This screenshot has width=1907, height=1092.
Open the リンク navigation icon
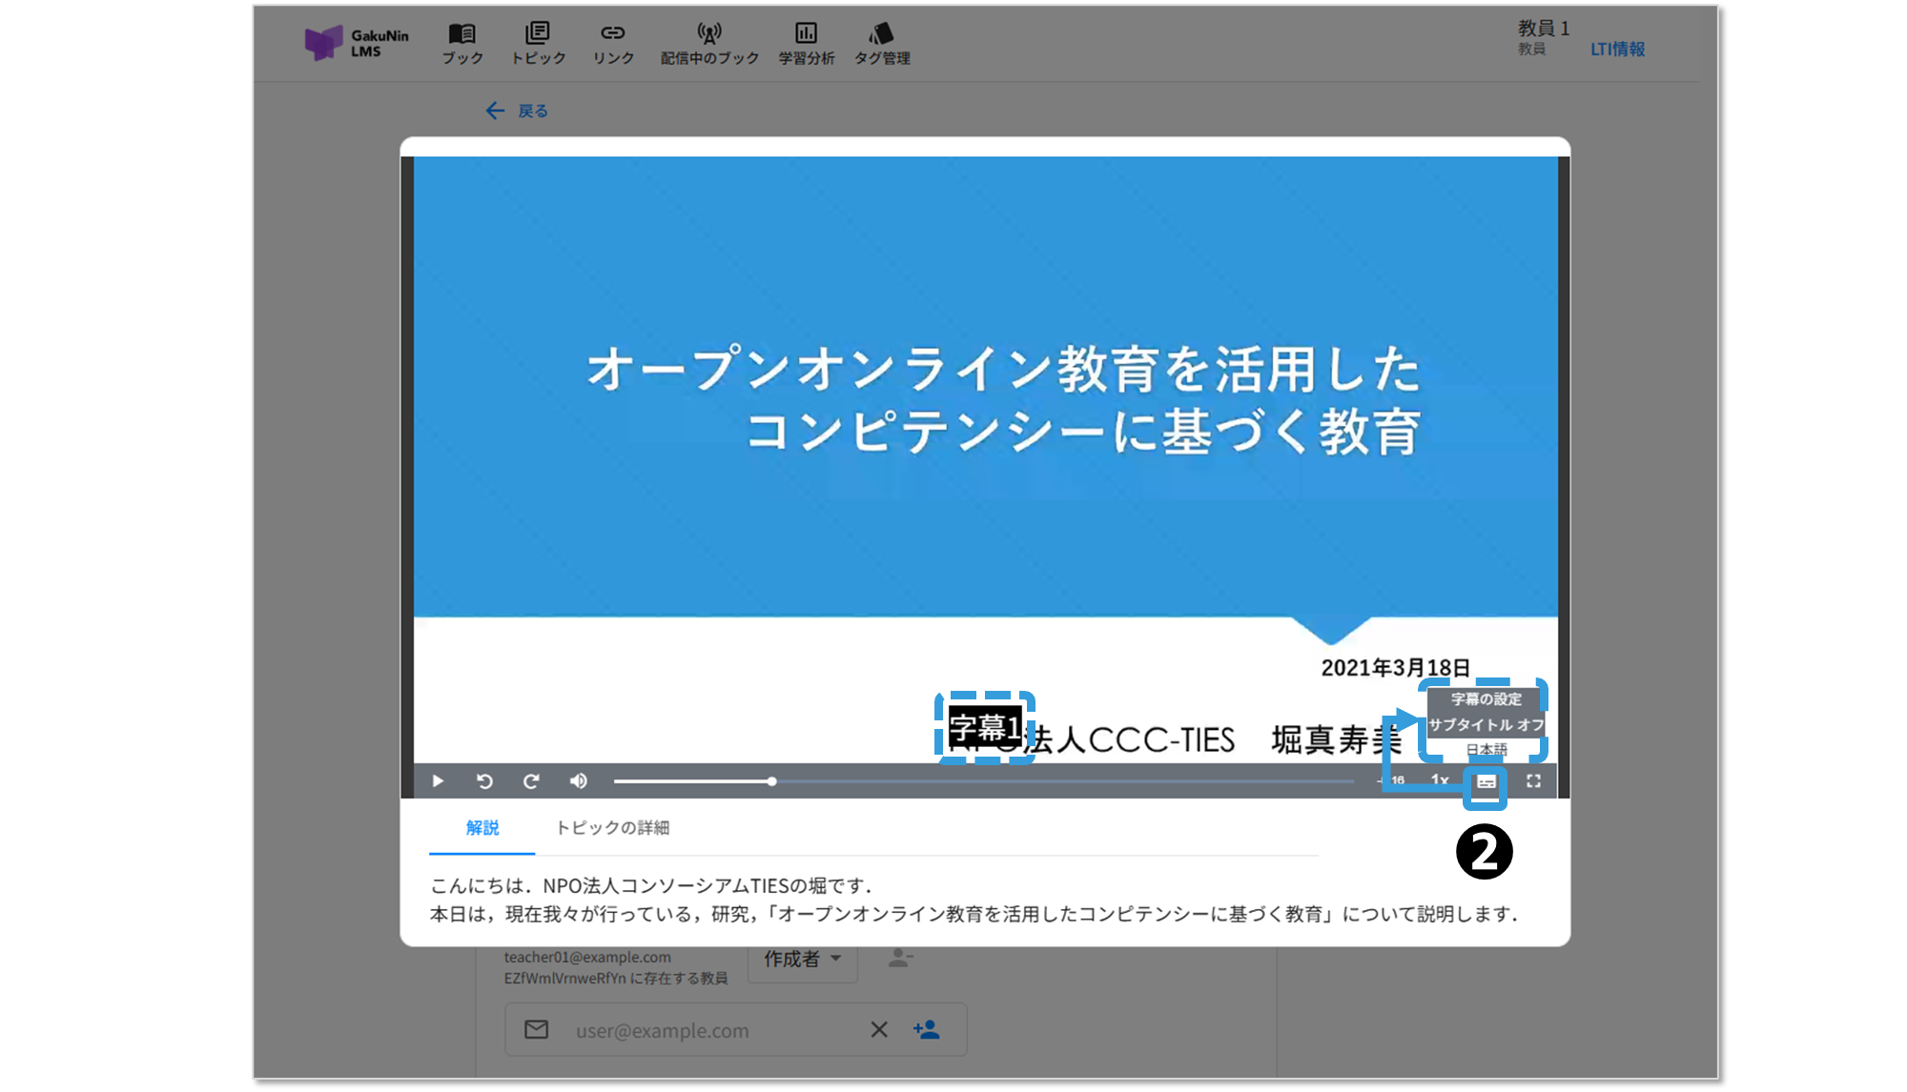613,44
